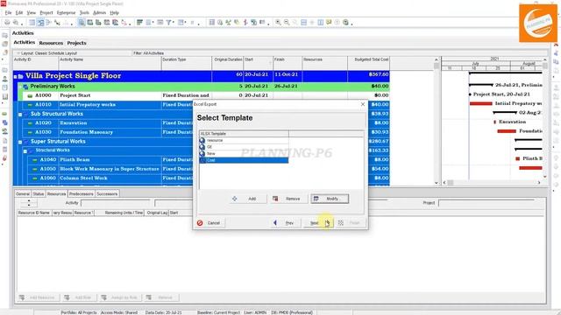Image resolution: width=561 pixels, height=315 pixels.
Task: Click the Print icon in the toolbar
Action: [7, 22]
